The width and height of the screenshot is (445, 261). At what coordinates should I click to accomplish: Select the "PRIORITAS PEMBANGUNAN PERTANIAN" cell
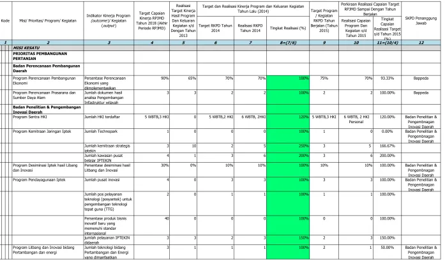point(48,56)
